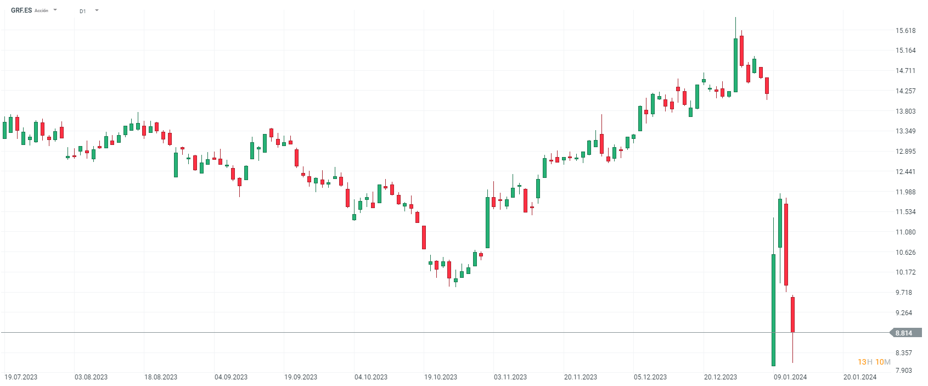This screenshot has width=928, height=386.
Task: Select the 8.814 current price tag
Action: pos(903,333)
